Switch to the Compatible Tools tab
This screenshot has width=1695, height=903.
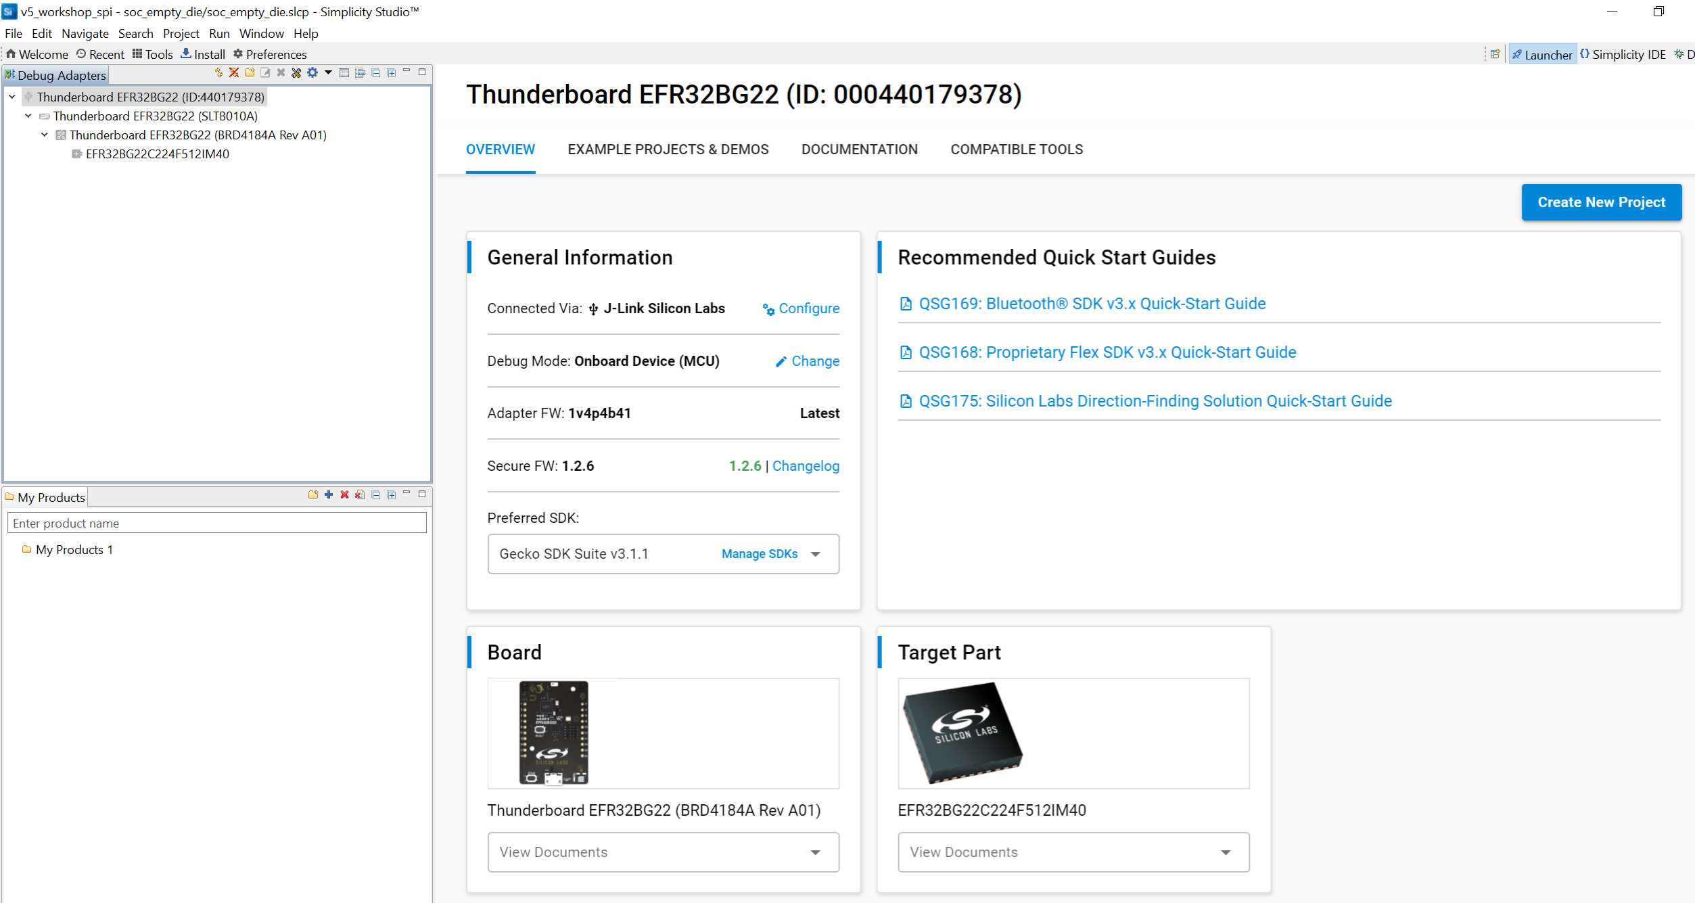click(x=1017, y=149)
